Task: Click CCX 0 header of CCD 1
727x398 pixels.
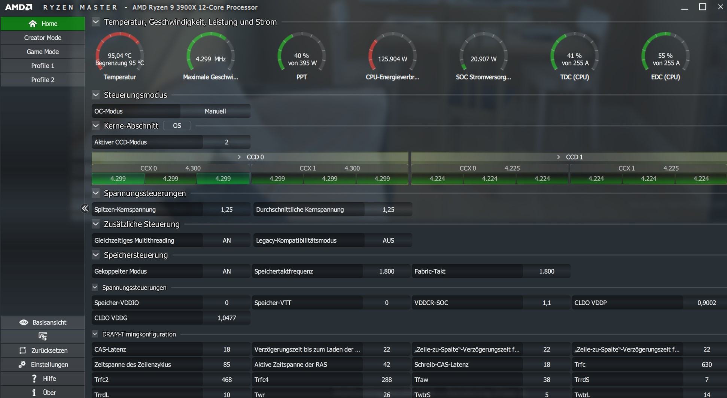Action: tap(490, 168)
